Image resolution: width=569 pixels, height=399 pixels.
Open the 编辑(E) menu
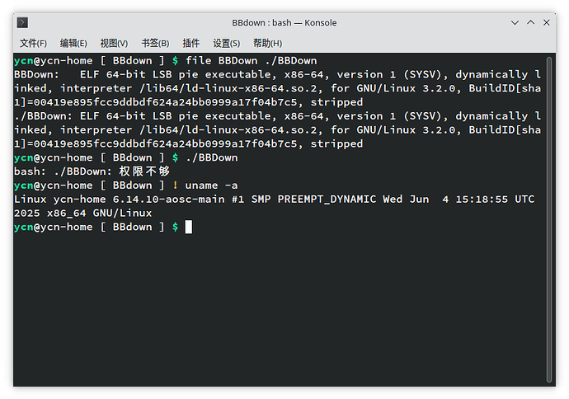(x=73, y=43)
